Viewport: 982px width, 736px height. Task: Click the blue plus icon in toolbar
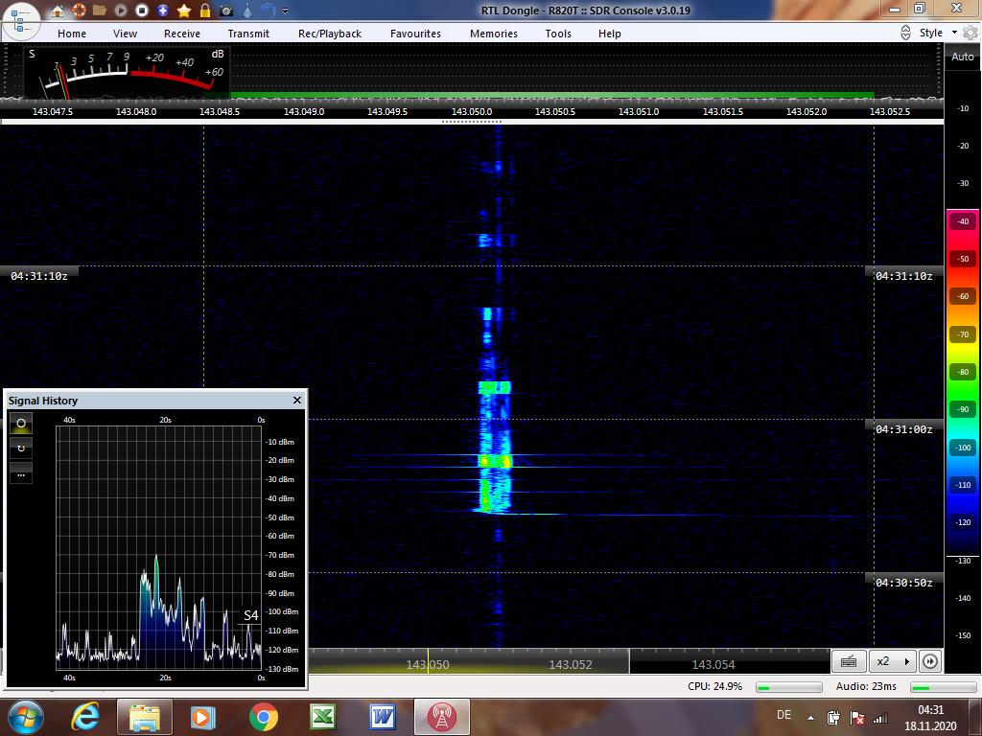click(163, 11)
